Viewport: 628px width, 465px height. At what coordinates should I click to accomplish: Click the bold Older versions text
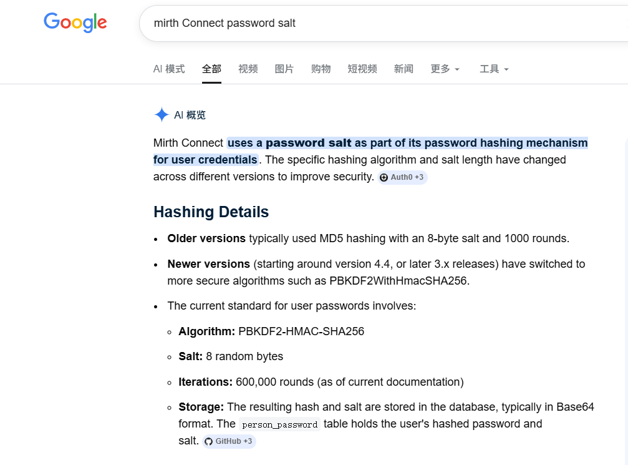pyautogui.click(x=206, y=238)
